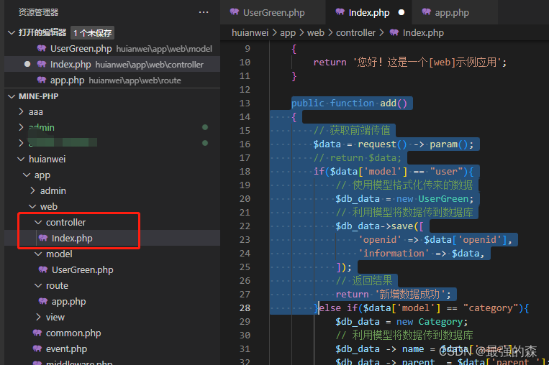The width and height of the screenshot is (549, 365).
Task: Expand the view folder
Action: 38,317
